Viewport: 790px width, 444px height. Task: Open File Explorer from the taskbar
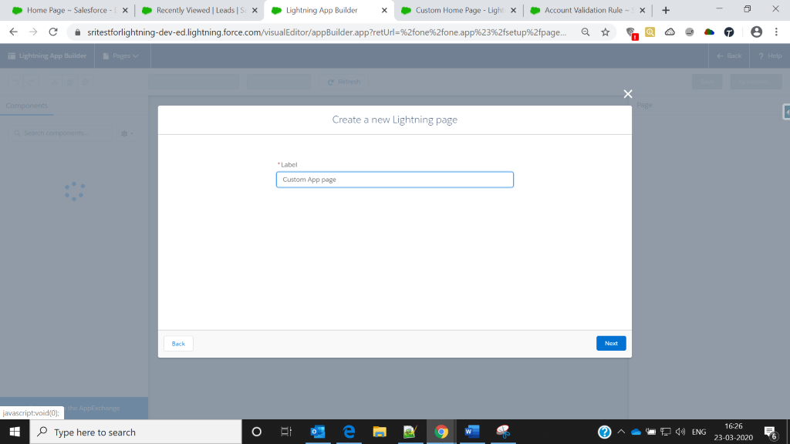tap(379, 432)
